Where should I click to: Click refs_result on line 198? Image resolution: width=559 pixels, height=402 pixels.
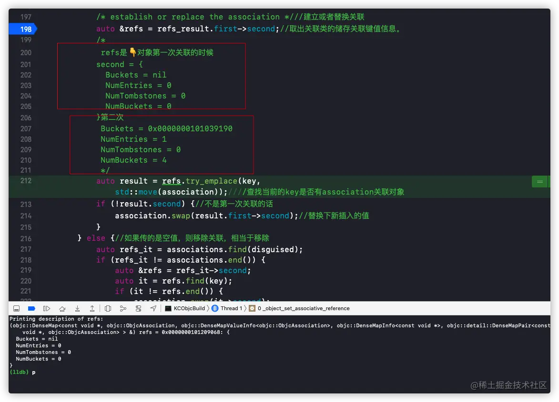point(183,29)
